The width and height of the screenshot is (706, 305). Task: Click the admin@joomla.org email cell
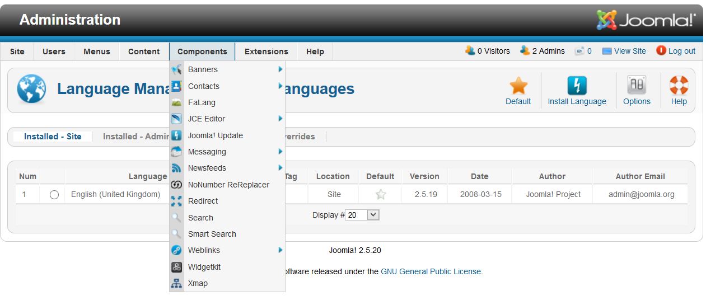coord(641,195)
